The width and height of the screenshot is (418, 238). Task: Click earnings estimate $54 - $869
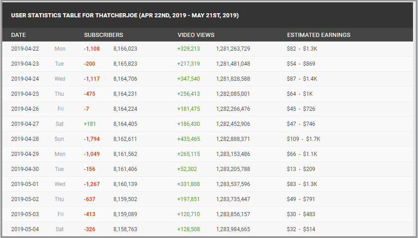301,64
